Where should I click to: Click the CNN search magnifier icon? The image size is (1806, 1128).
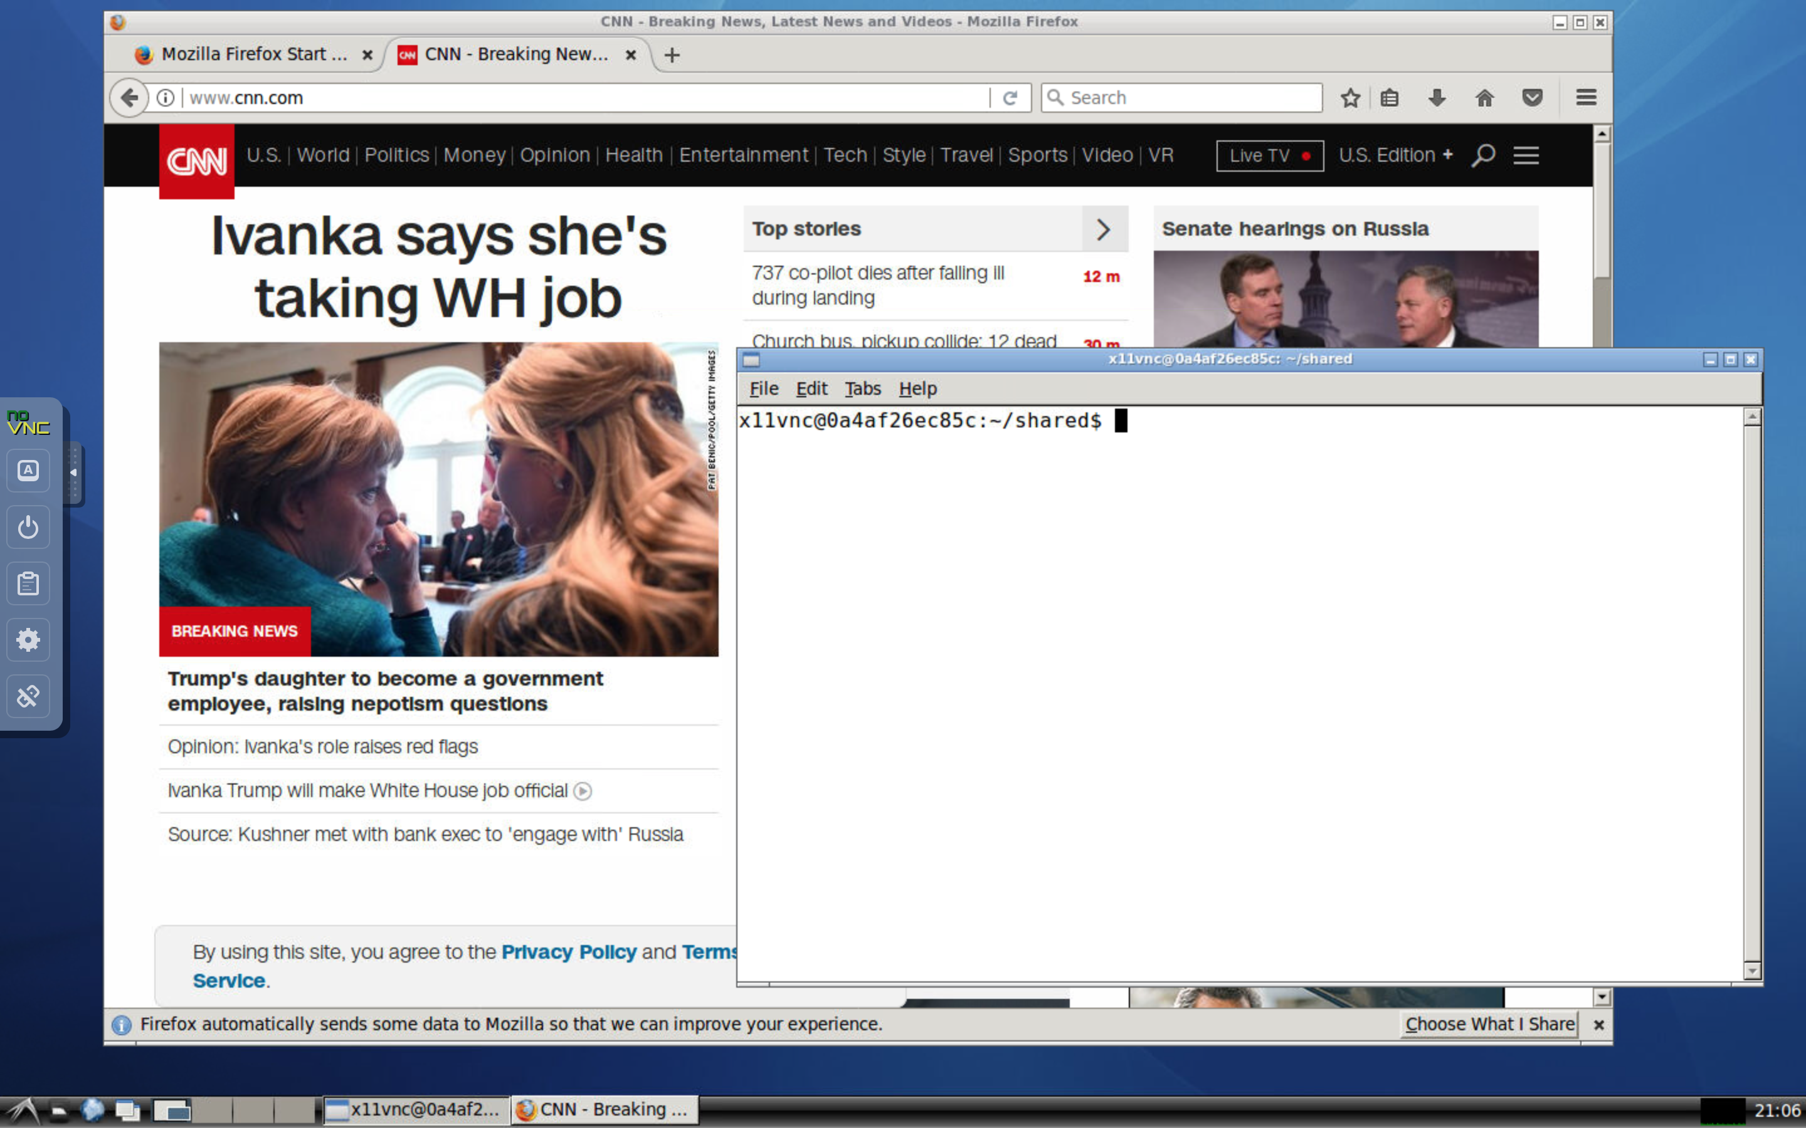coord(1484,155)
